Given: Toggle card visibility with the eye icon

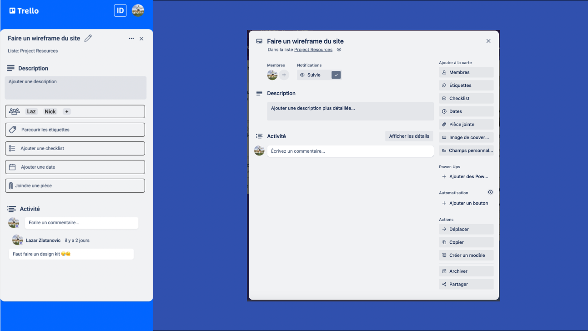Looking at the screenshot, I should pyautogui.click(x=339, y=50).
